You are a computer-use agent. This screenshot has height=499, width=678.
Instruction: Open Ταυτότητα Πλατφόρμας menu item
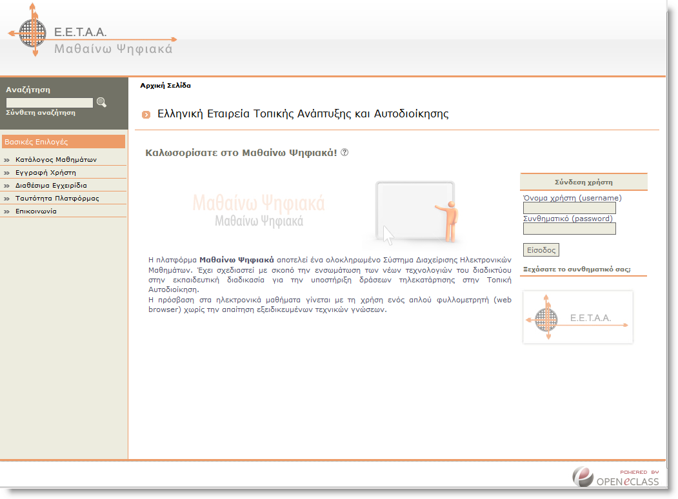[57, 199]
